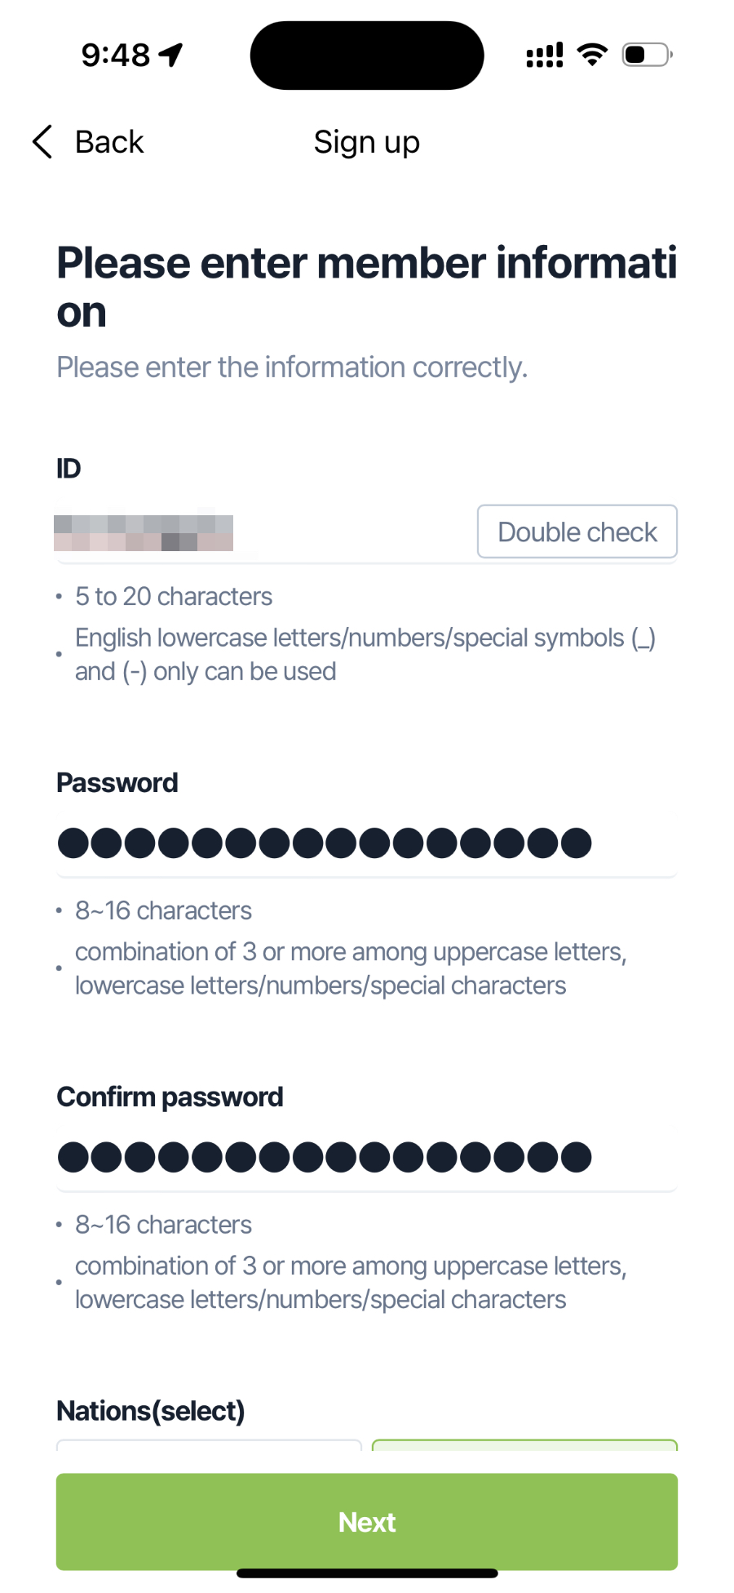Tap the location arrow in status bar
Viewport: 734px width, 1593px height.
coord(171,55)
